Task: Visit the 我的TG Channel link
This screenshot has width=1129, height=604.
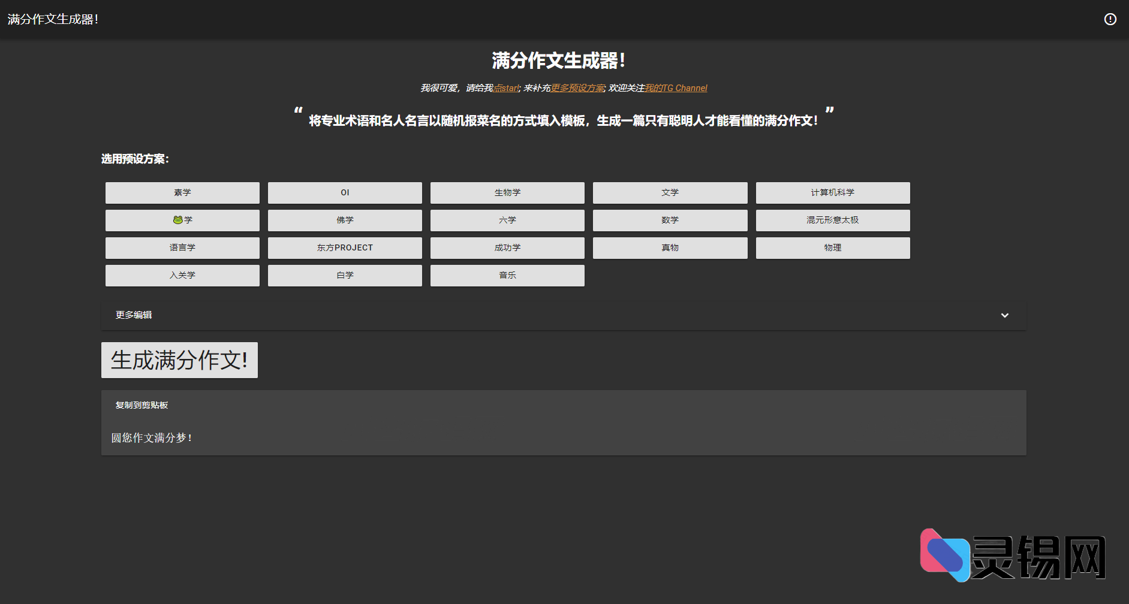Action: tap(675, 87)
